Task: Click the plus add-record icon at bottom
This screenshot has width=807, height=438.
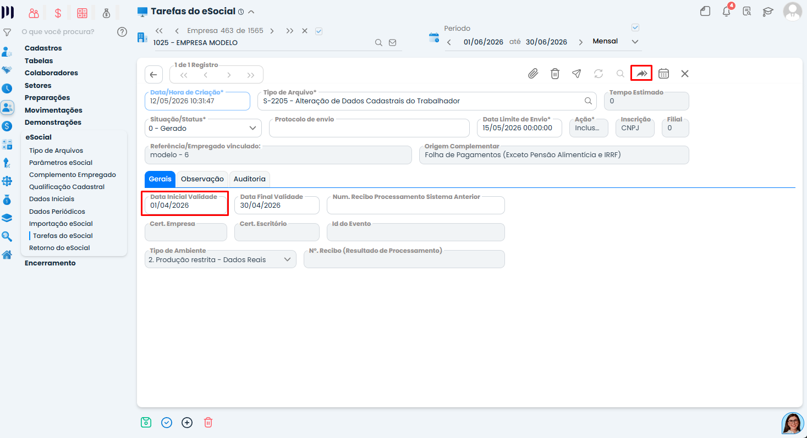Action: pyautogui.click(x=187, y=423)
